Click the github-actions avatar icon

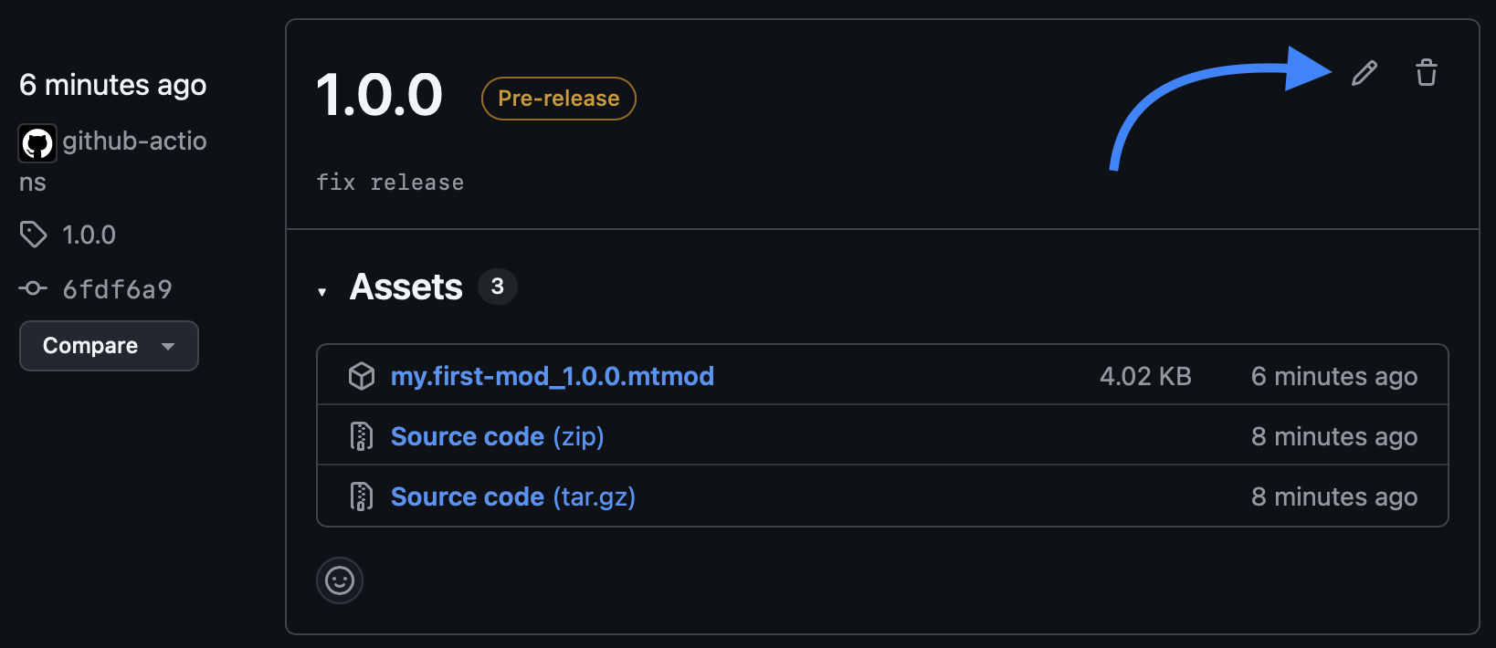coord(37,142)
